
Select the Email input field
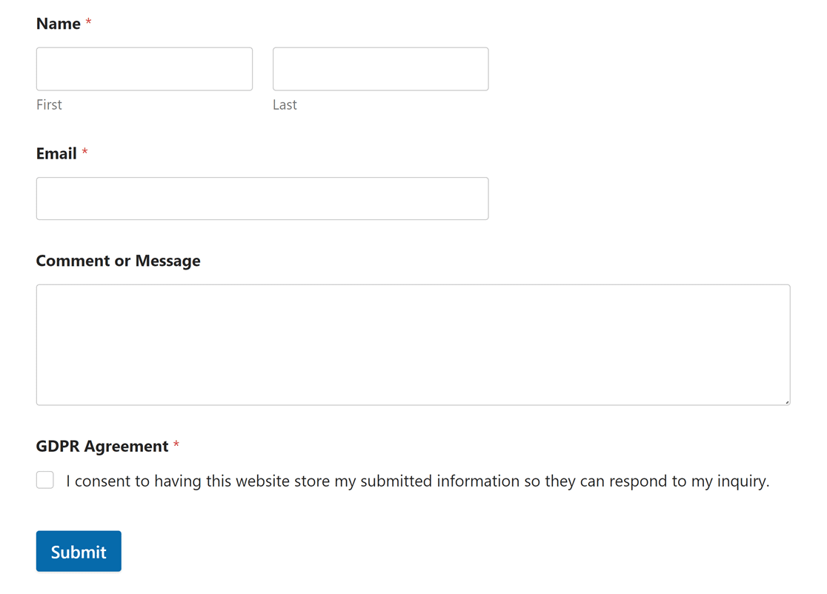tap(262, 198)
